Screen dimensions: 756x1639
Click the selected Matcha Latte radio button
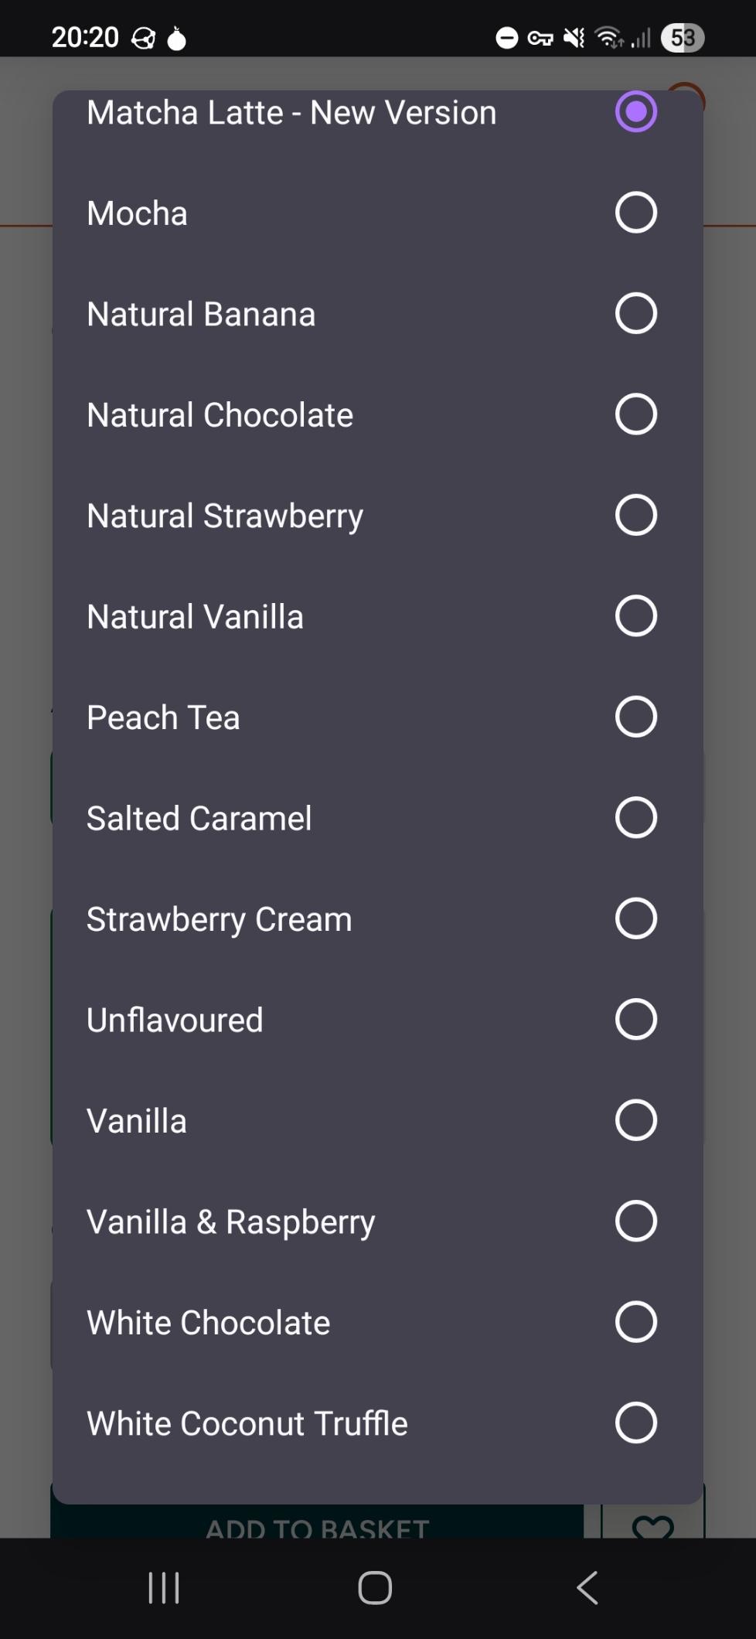tap(635, 112)
